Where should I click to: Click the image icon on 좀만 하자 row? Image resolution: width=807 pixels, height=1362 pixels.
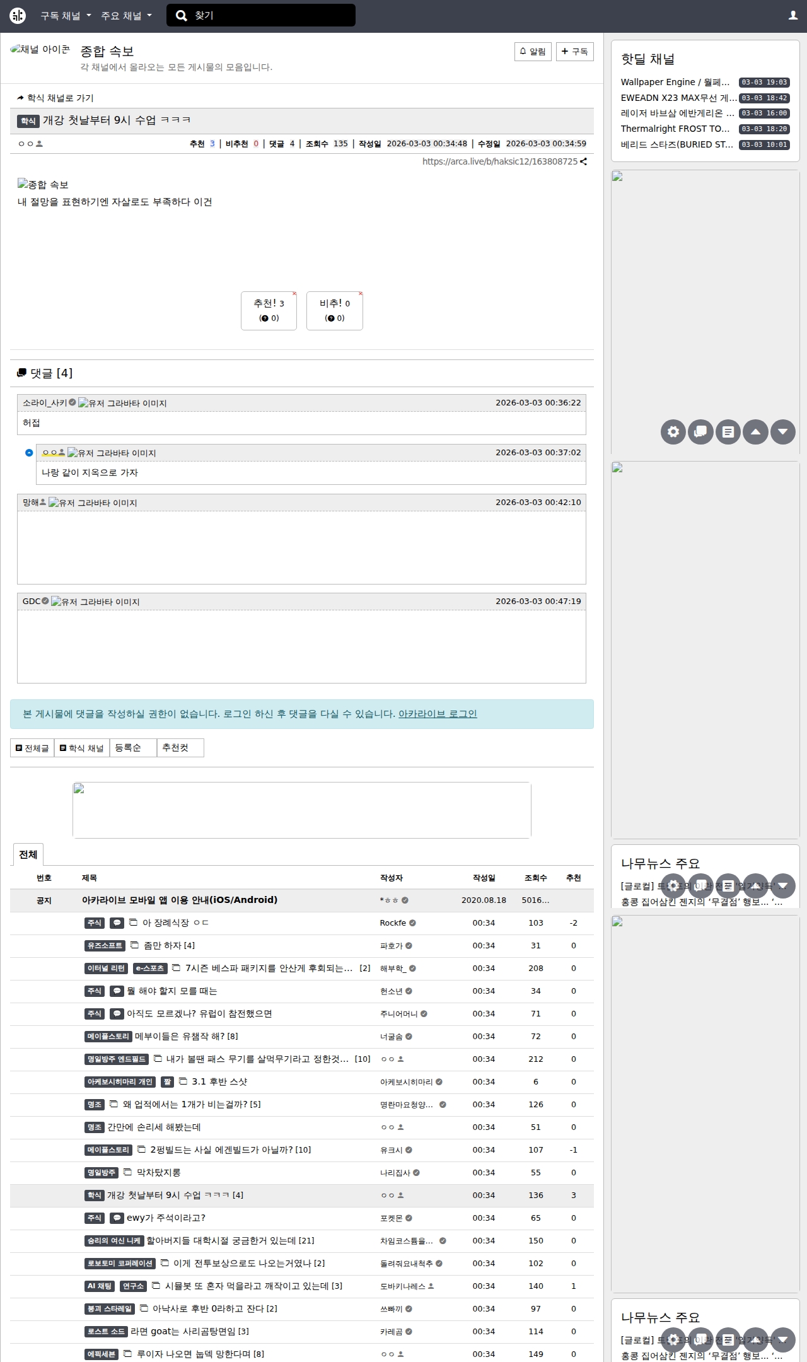[134, 945]
